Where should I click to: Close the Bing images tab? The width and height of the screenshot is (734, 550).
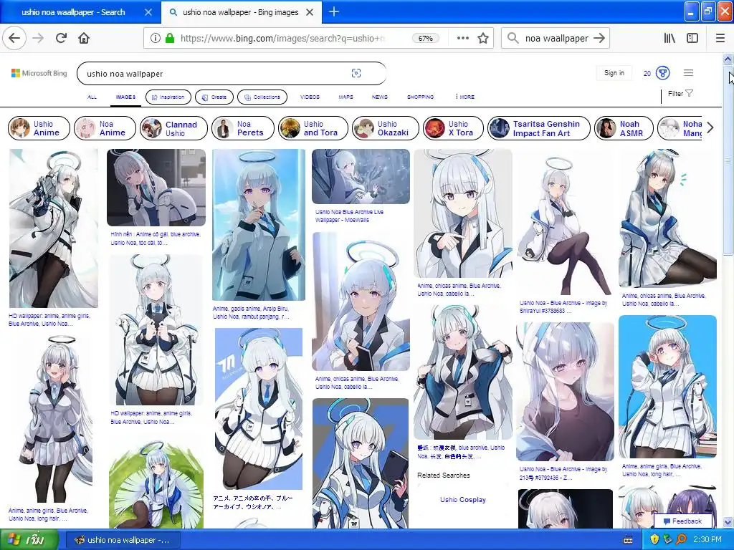tap(310, 12)
